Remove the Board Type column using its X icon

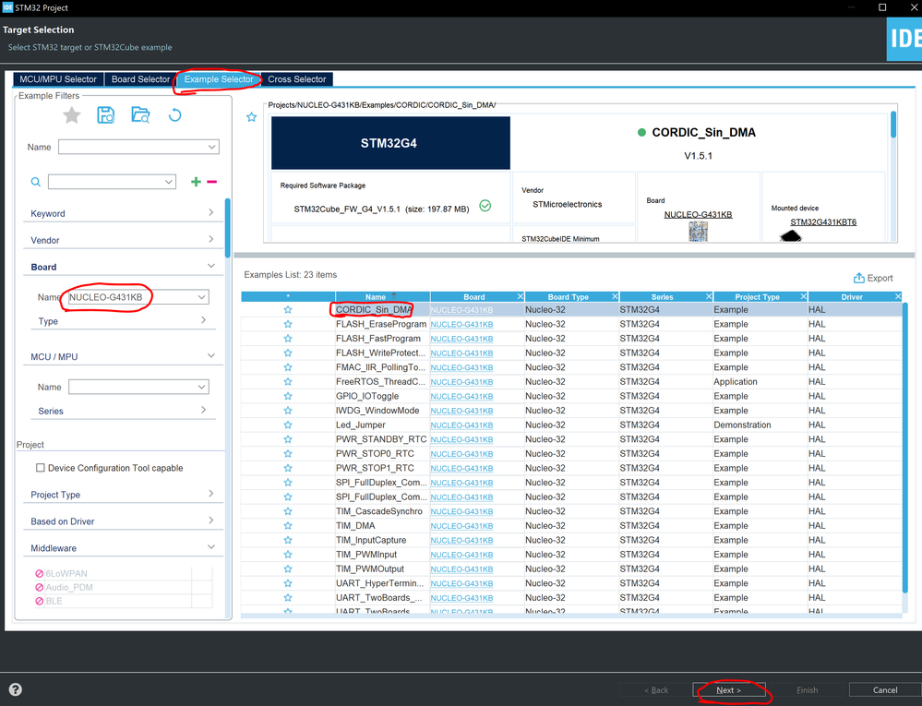click(x=615, y=297)
